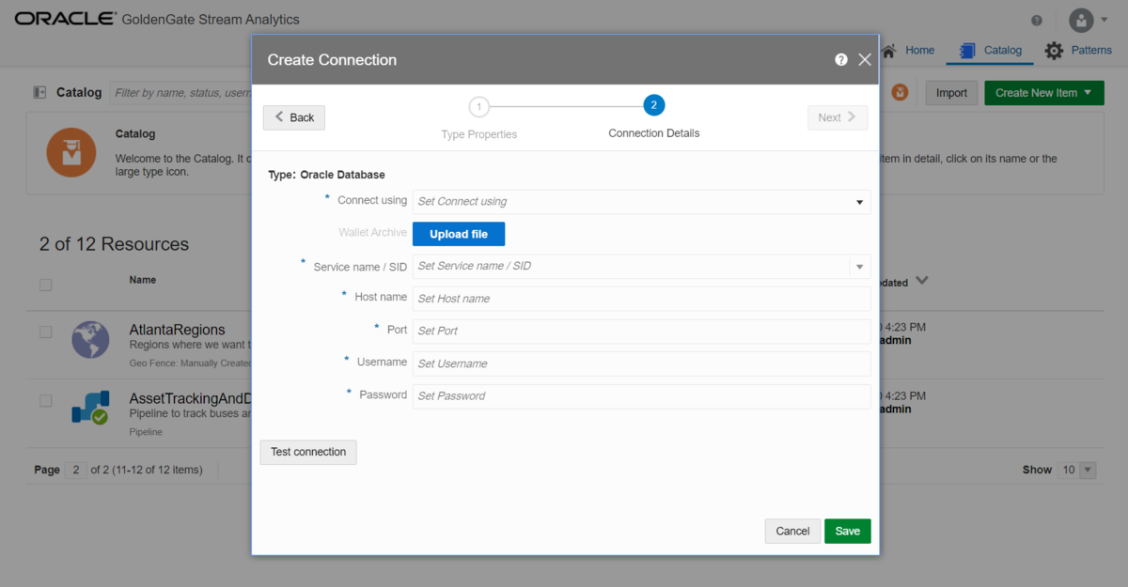Click the disabled Next button
Viewport: 1128px width, 587px height.
(x=837, y=117)
